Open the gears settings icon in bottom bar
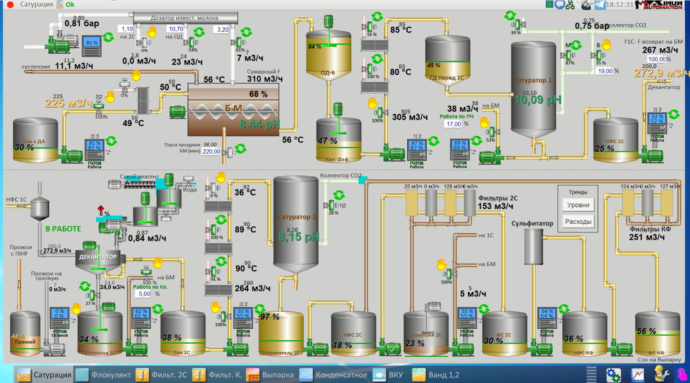Image resolution: width=690 pixels, height=383 pixels. 613,375
